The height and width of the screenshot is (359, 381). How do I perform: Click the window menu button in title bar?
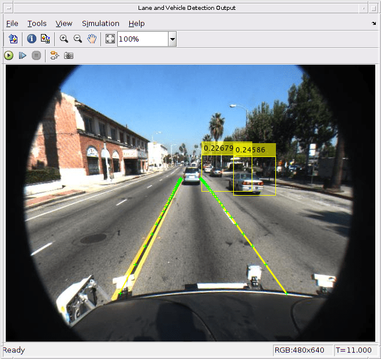click(9, 8)
